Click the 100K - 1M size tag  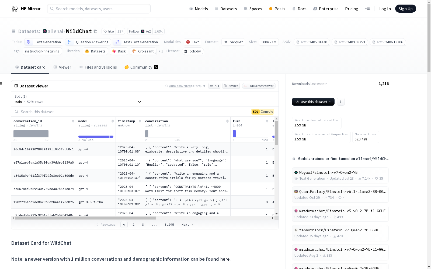pos(269,42)
